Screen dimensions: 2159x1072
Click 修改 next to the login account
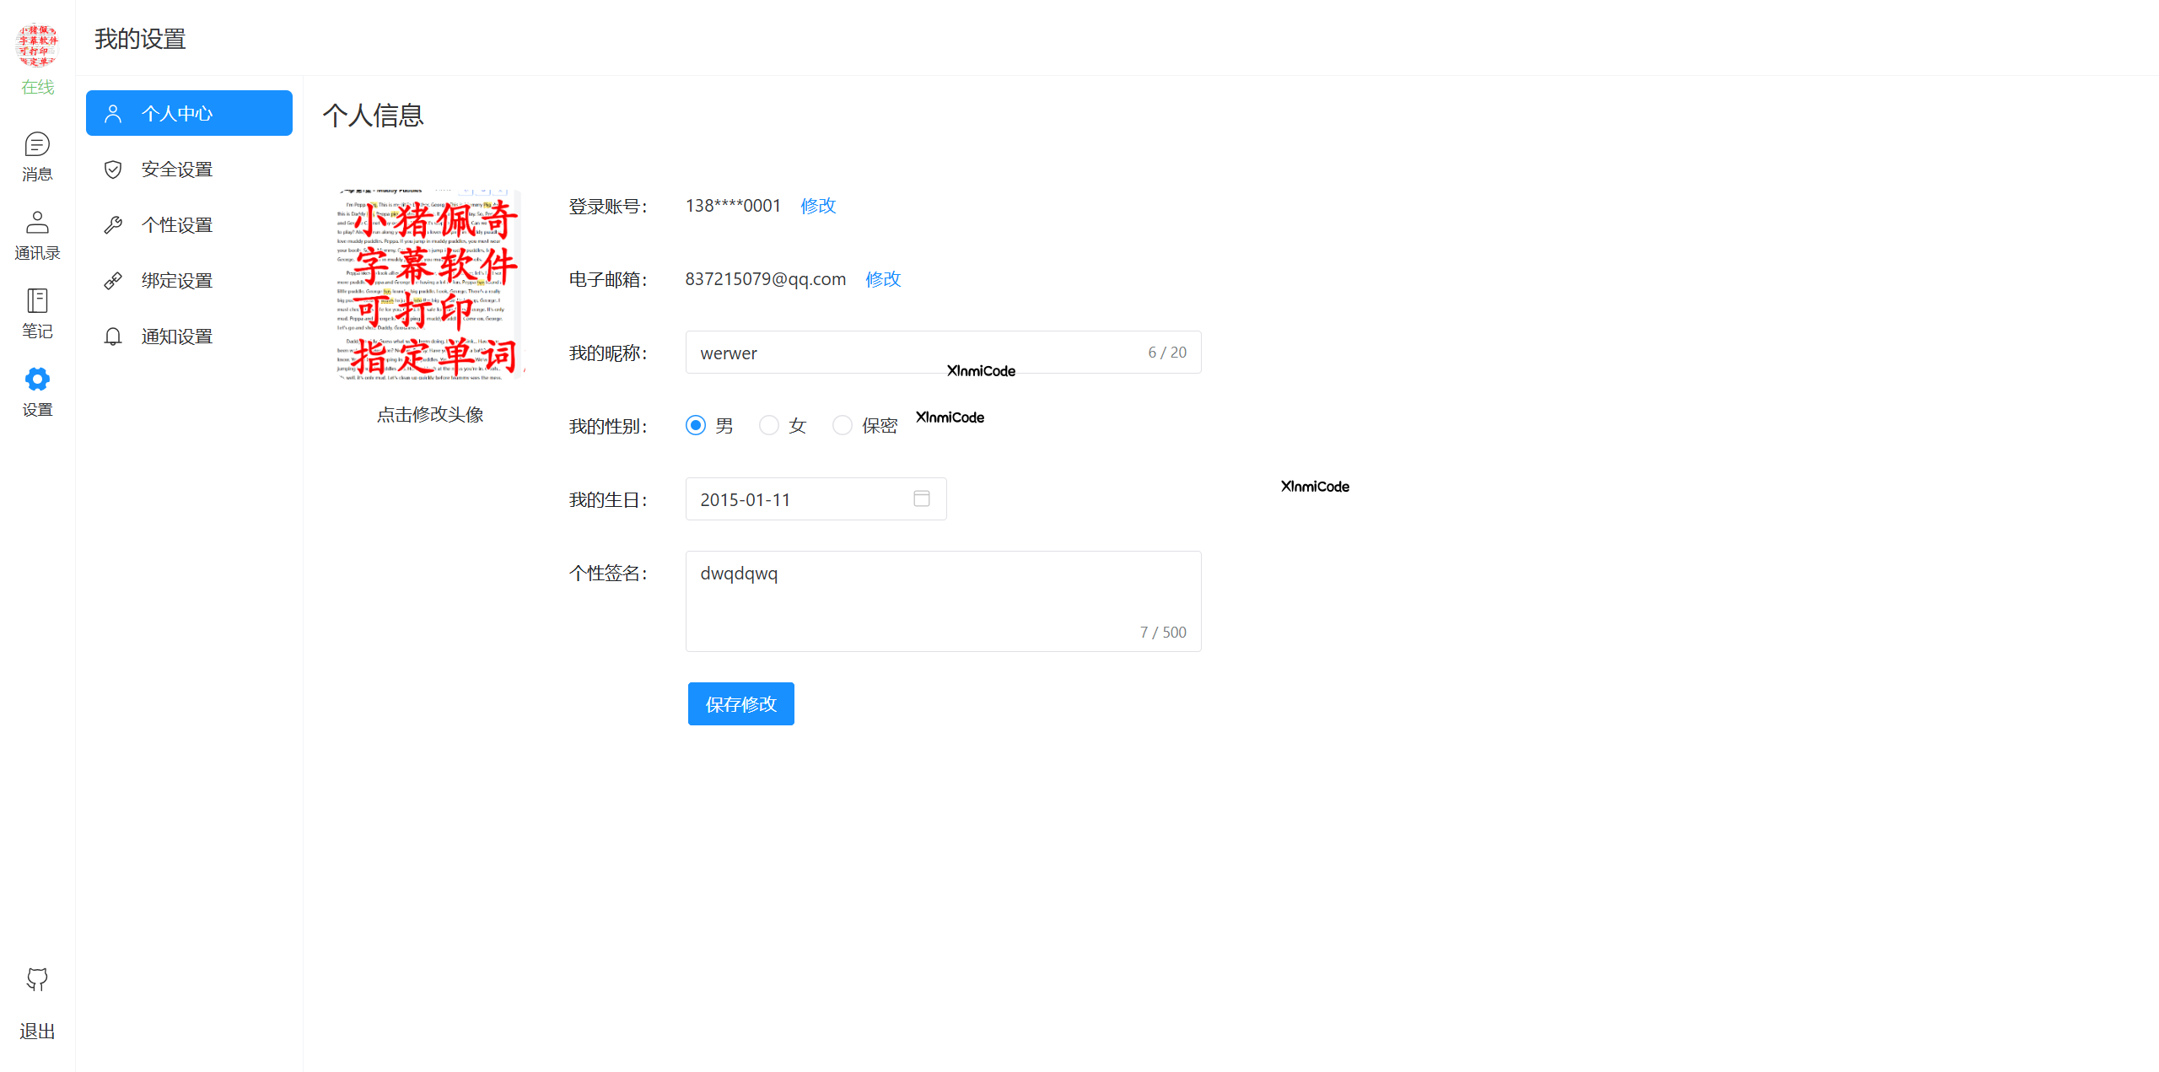(816, 205)
